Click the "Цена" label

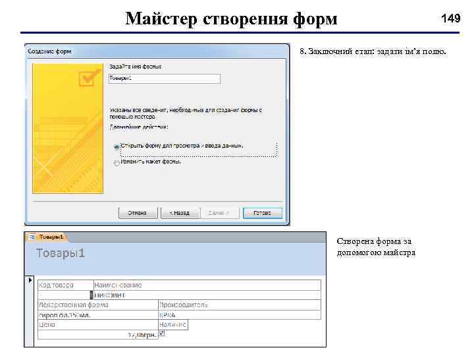pyautogui.click(x=47, y=325)
